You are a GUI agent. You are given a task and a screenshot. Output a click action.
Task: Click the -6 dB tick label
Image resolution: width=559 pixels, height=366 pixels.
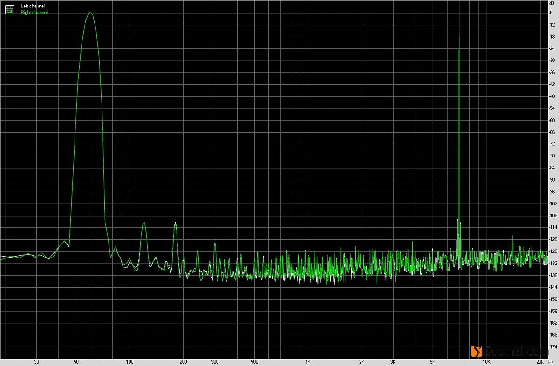pos(551,13)
